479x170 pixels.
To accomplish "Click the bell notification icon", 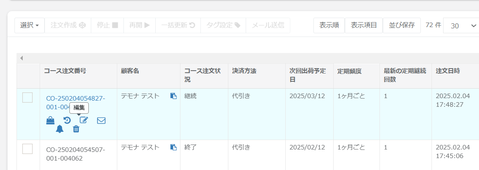I will coord(59,129).
